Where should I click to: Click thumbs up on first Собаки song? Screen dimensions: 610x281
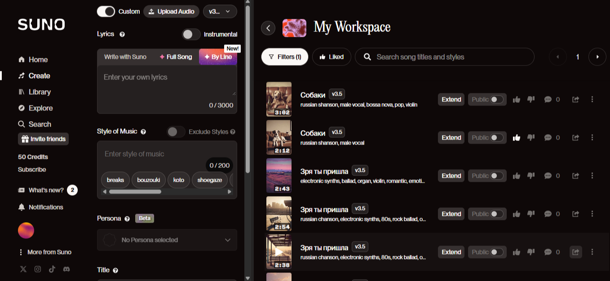point(517,100)
